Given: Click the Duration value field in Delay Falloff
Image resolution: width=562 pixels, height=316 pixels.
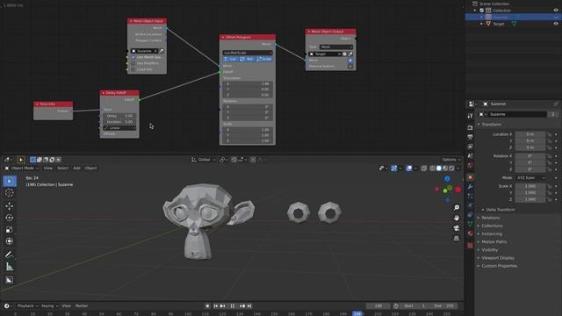Looking at the screenshot, I should (x=119, y=122).
